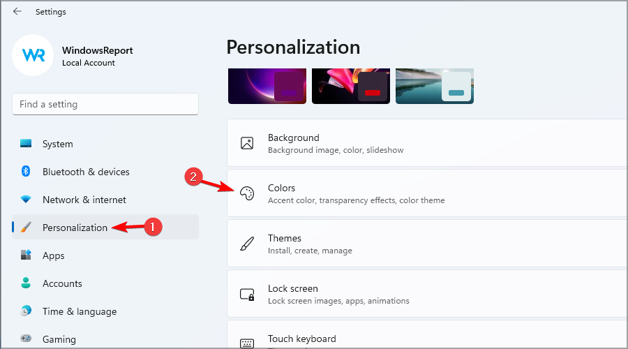The width and height of the screenshot is (628, 349).
Task: Open Touch keyboard settings row
Action: click(x=427, y=335)
